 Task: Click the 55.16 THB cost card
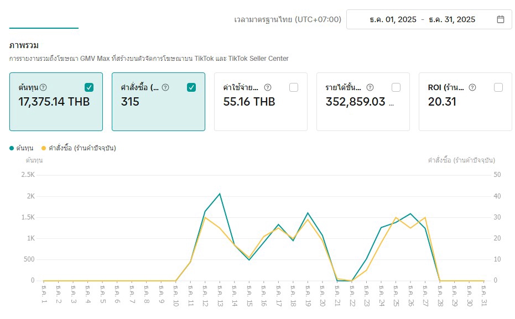261,102
